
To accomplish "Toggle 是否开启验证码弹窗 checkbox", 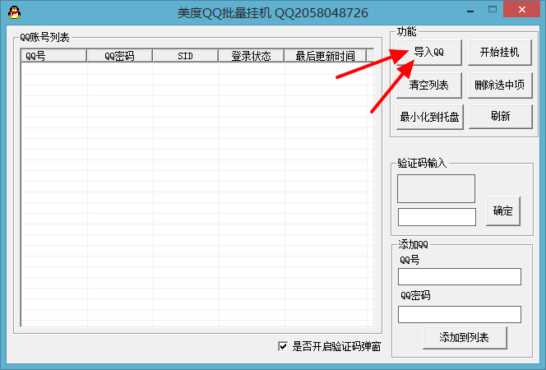I will click(x=283, y=346).
